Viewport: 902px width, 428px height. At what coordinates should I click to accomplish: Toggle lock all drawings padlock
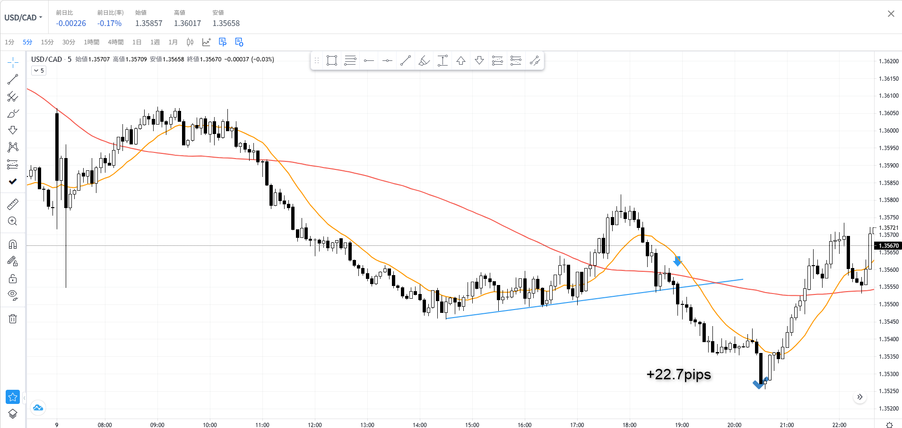(13, 278)
